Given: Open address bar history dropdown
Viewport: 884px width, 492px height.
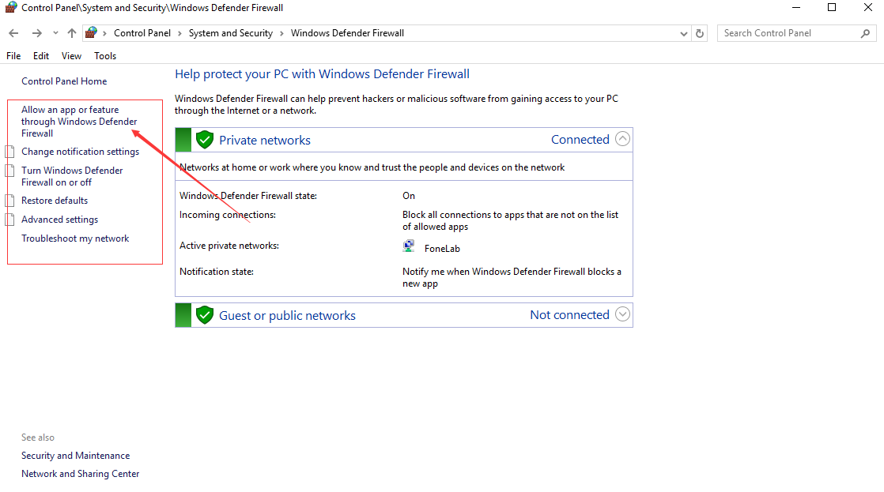Looking at the screenshot, I should [684, 34].
